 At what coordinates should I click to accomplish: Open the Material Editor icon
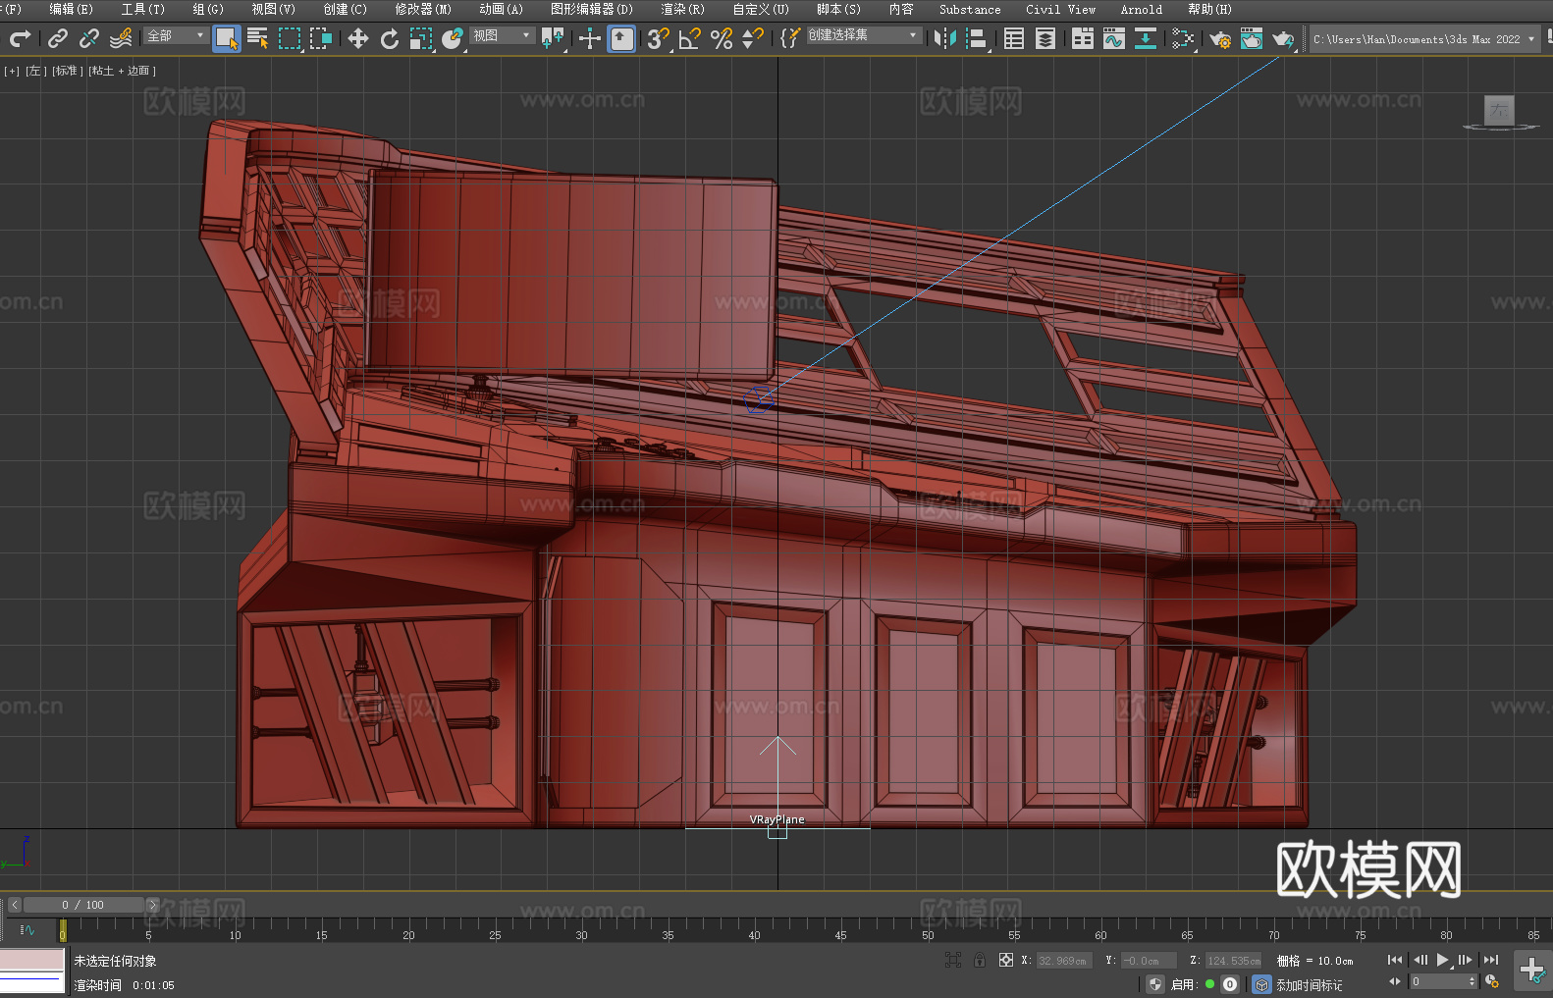click(x=1183, y=38)
